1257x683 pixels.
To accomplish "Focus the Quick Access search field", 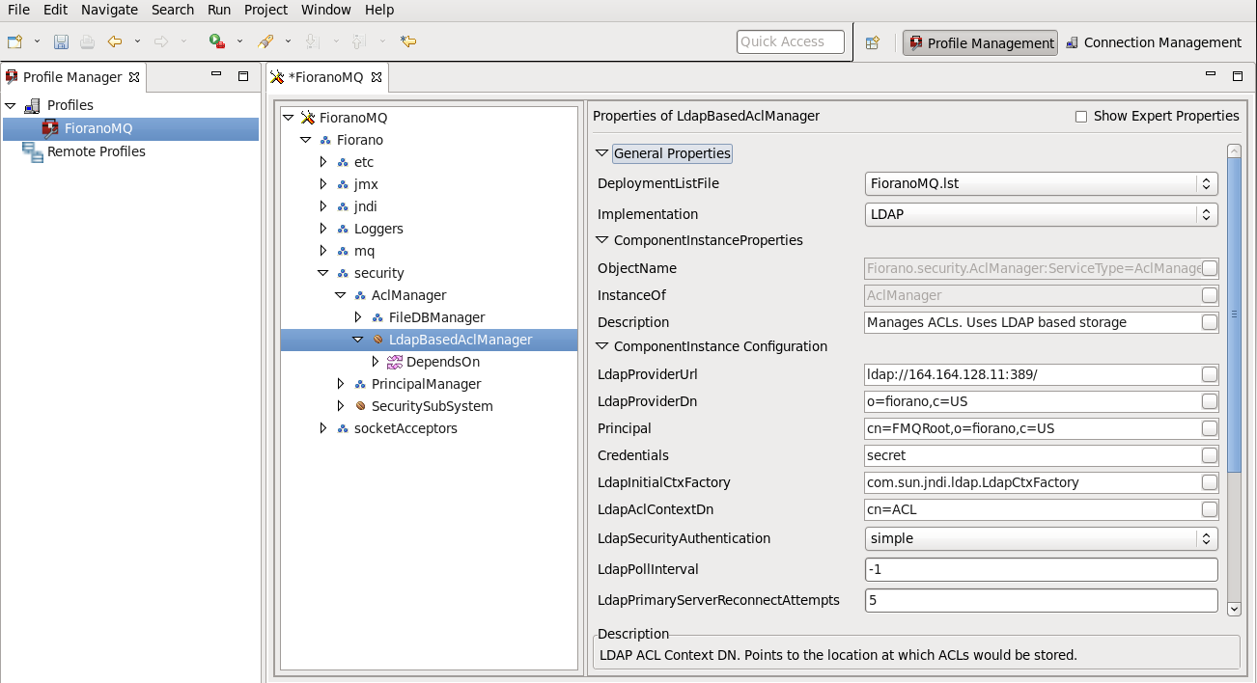I will pos(791,41).
